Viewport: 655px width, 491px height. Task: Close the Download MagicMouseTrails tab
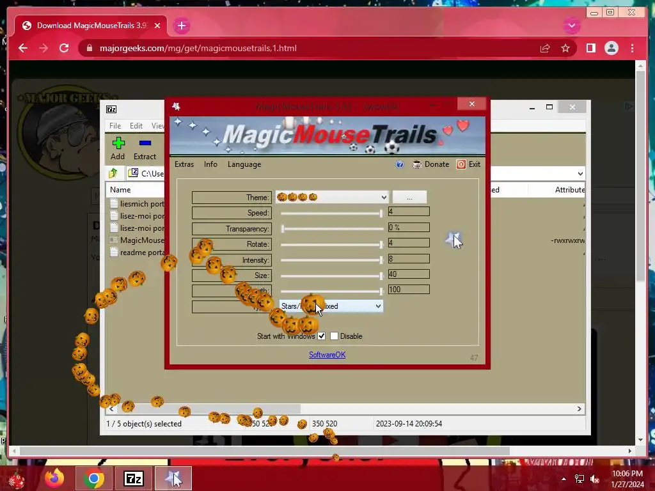click(157, 26)
